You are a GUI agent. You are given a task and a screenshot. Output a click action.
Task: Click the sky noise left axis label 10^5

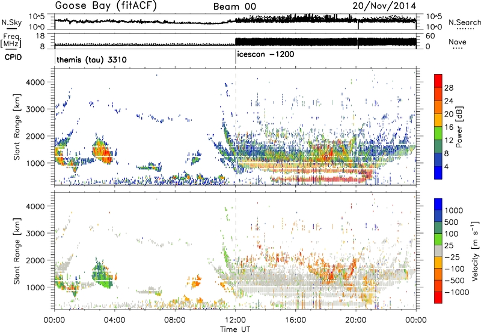pos(37,17)
